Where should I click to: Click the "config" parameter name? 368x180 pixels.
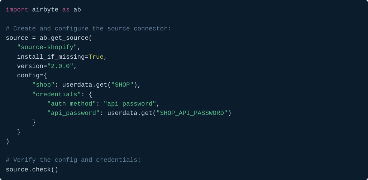pos(28,76)
